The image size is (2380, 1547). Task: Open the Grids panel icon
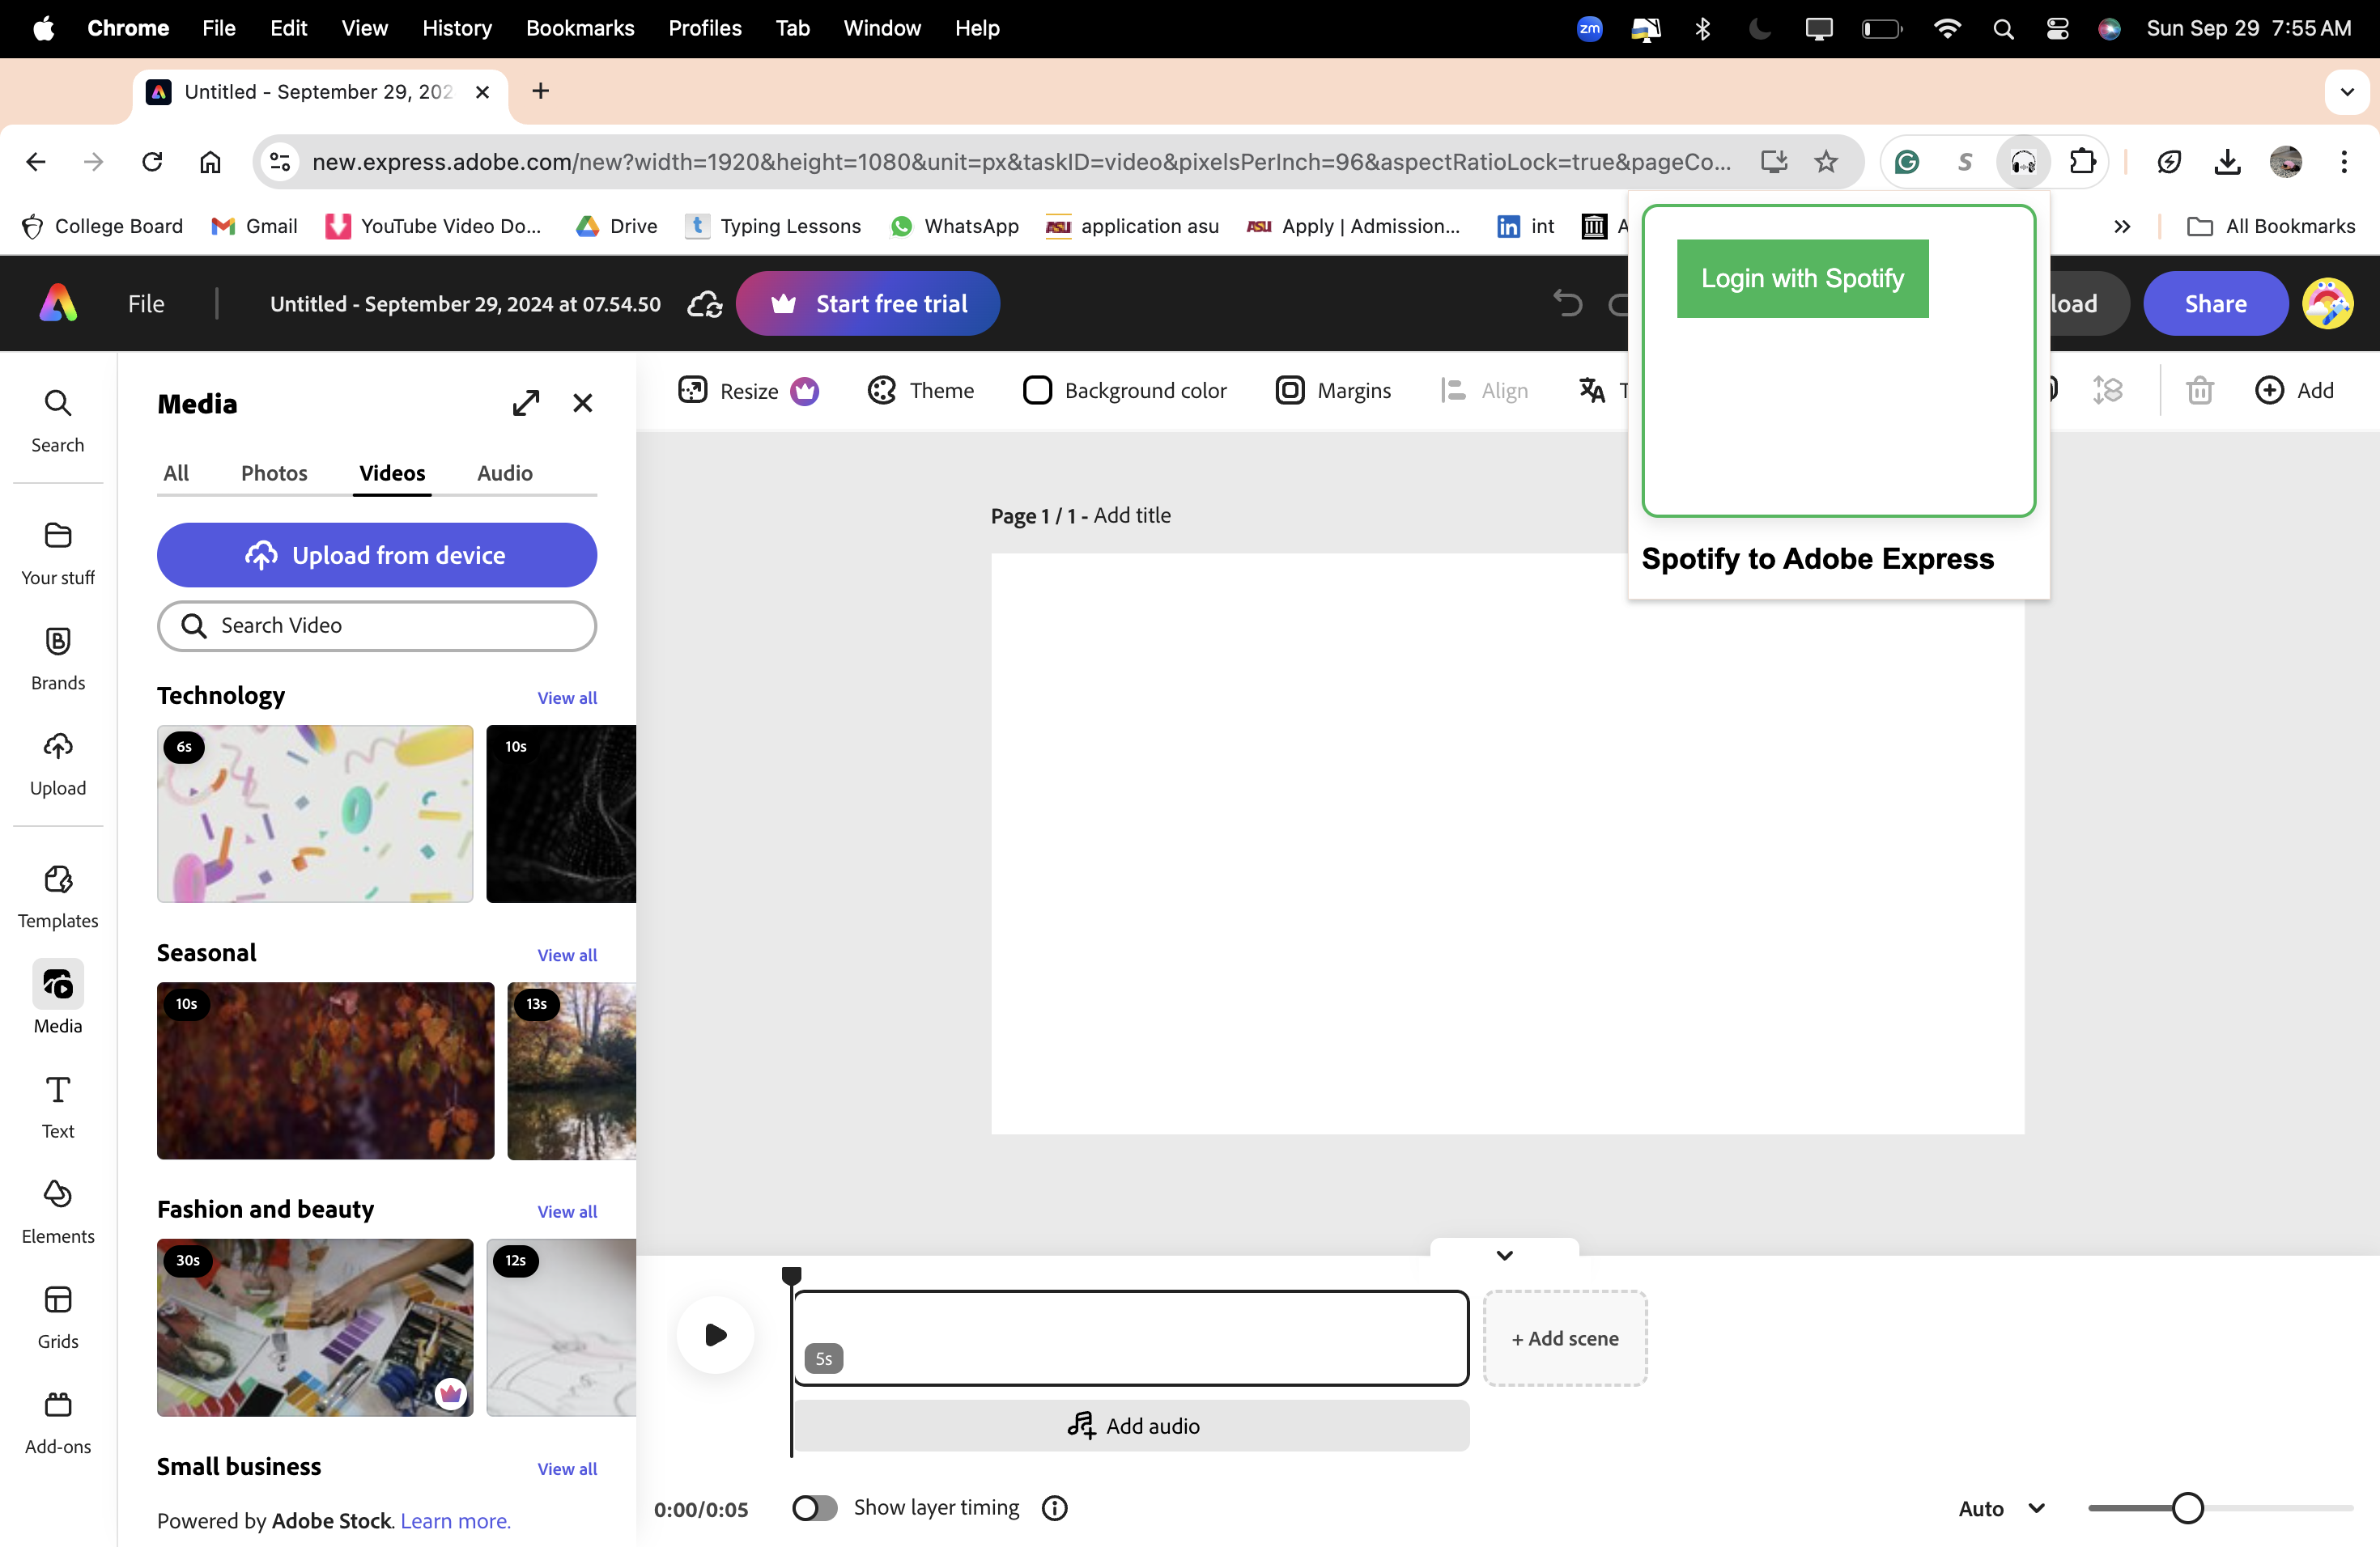58,1300
